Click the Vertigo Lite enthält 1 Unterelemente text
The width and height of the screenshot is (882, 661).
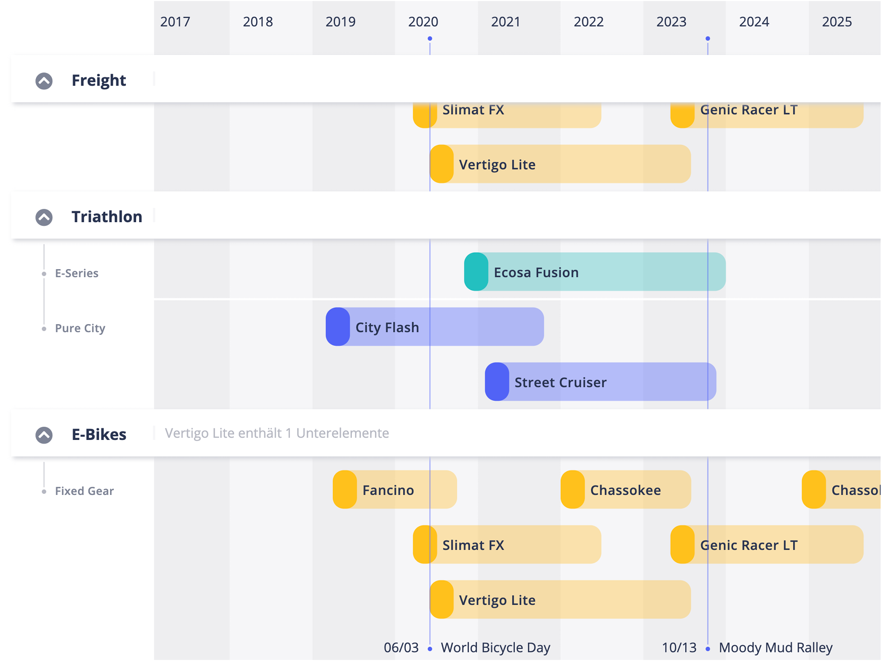click(277, 434)
